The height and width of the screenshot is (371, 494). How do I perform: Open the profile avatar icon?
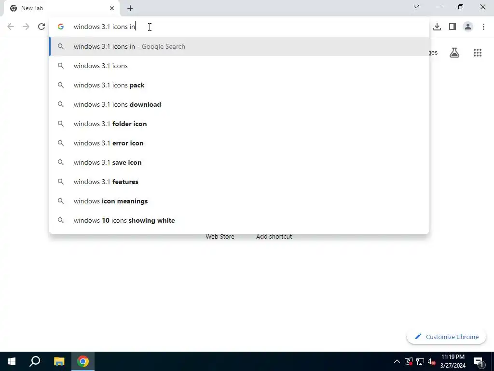click(468, 27)
